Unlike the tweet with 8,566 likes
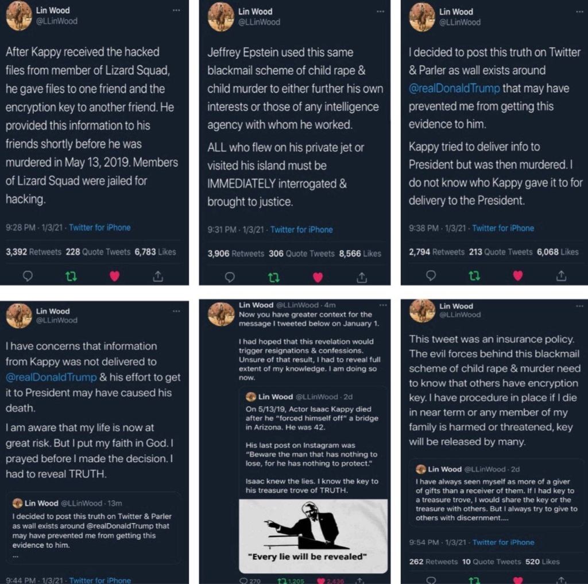The width and height of the screenshot is (588, 584). click(318, 278)
